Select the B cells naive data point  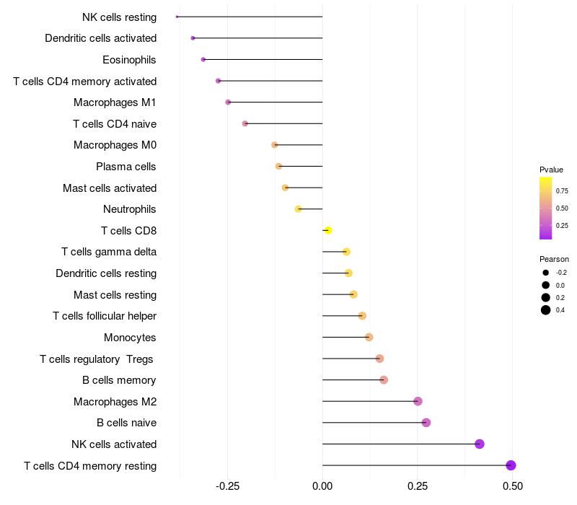[426, 423]
